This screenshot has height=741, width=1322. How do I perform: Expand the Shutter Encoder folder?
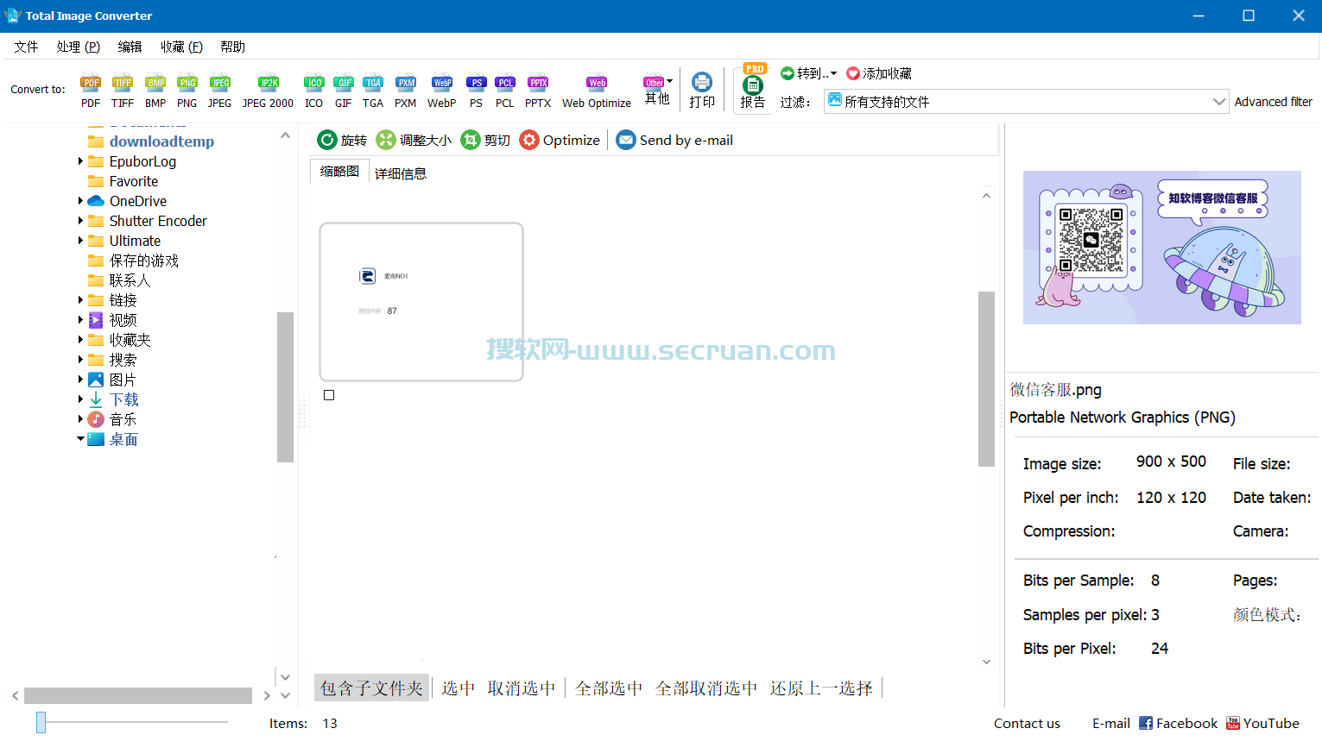pyautogui.click(x=80, y=221)
